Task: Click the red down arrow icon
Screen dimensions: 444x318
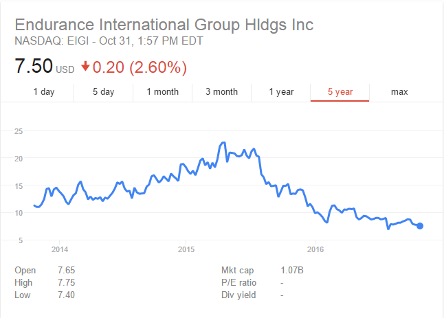Action: click(85, 67)
